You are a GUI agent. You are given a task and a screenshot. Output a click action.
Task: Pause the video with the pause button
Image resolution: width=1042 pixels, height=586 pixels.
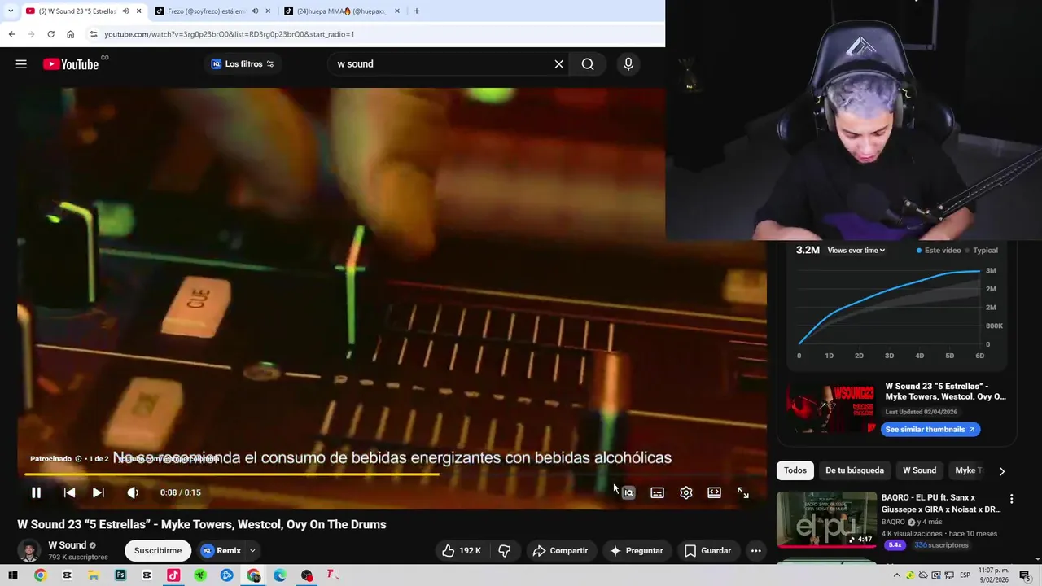36,492
